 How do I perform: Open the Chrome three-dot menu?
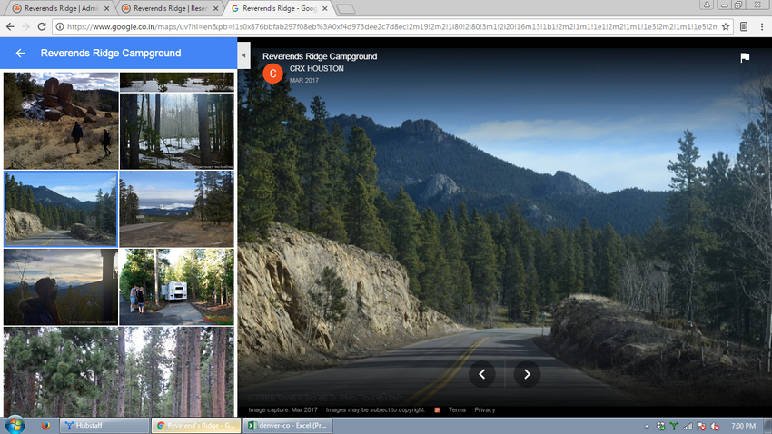(761, 27)
